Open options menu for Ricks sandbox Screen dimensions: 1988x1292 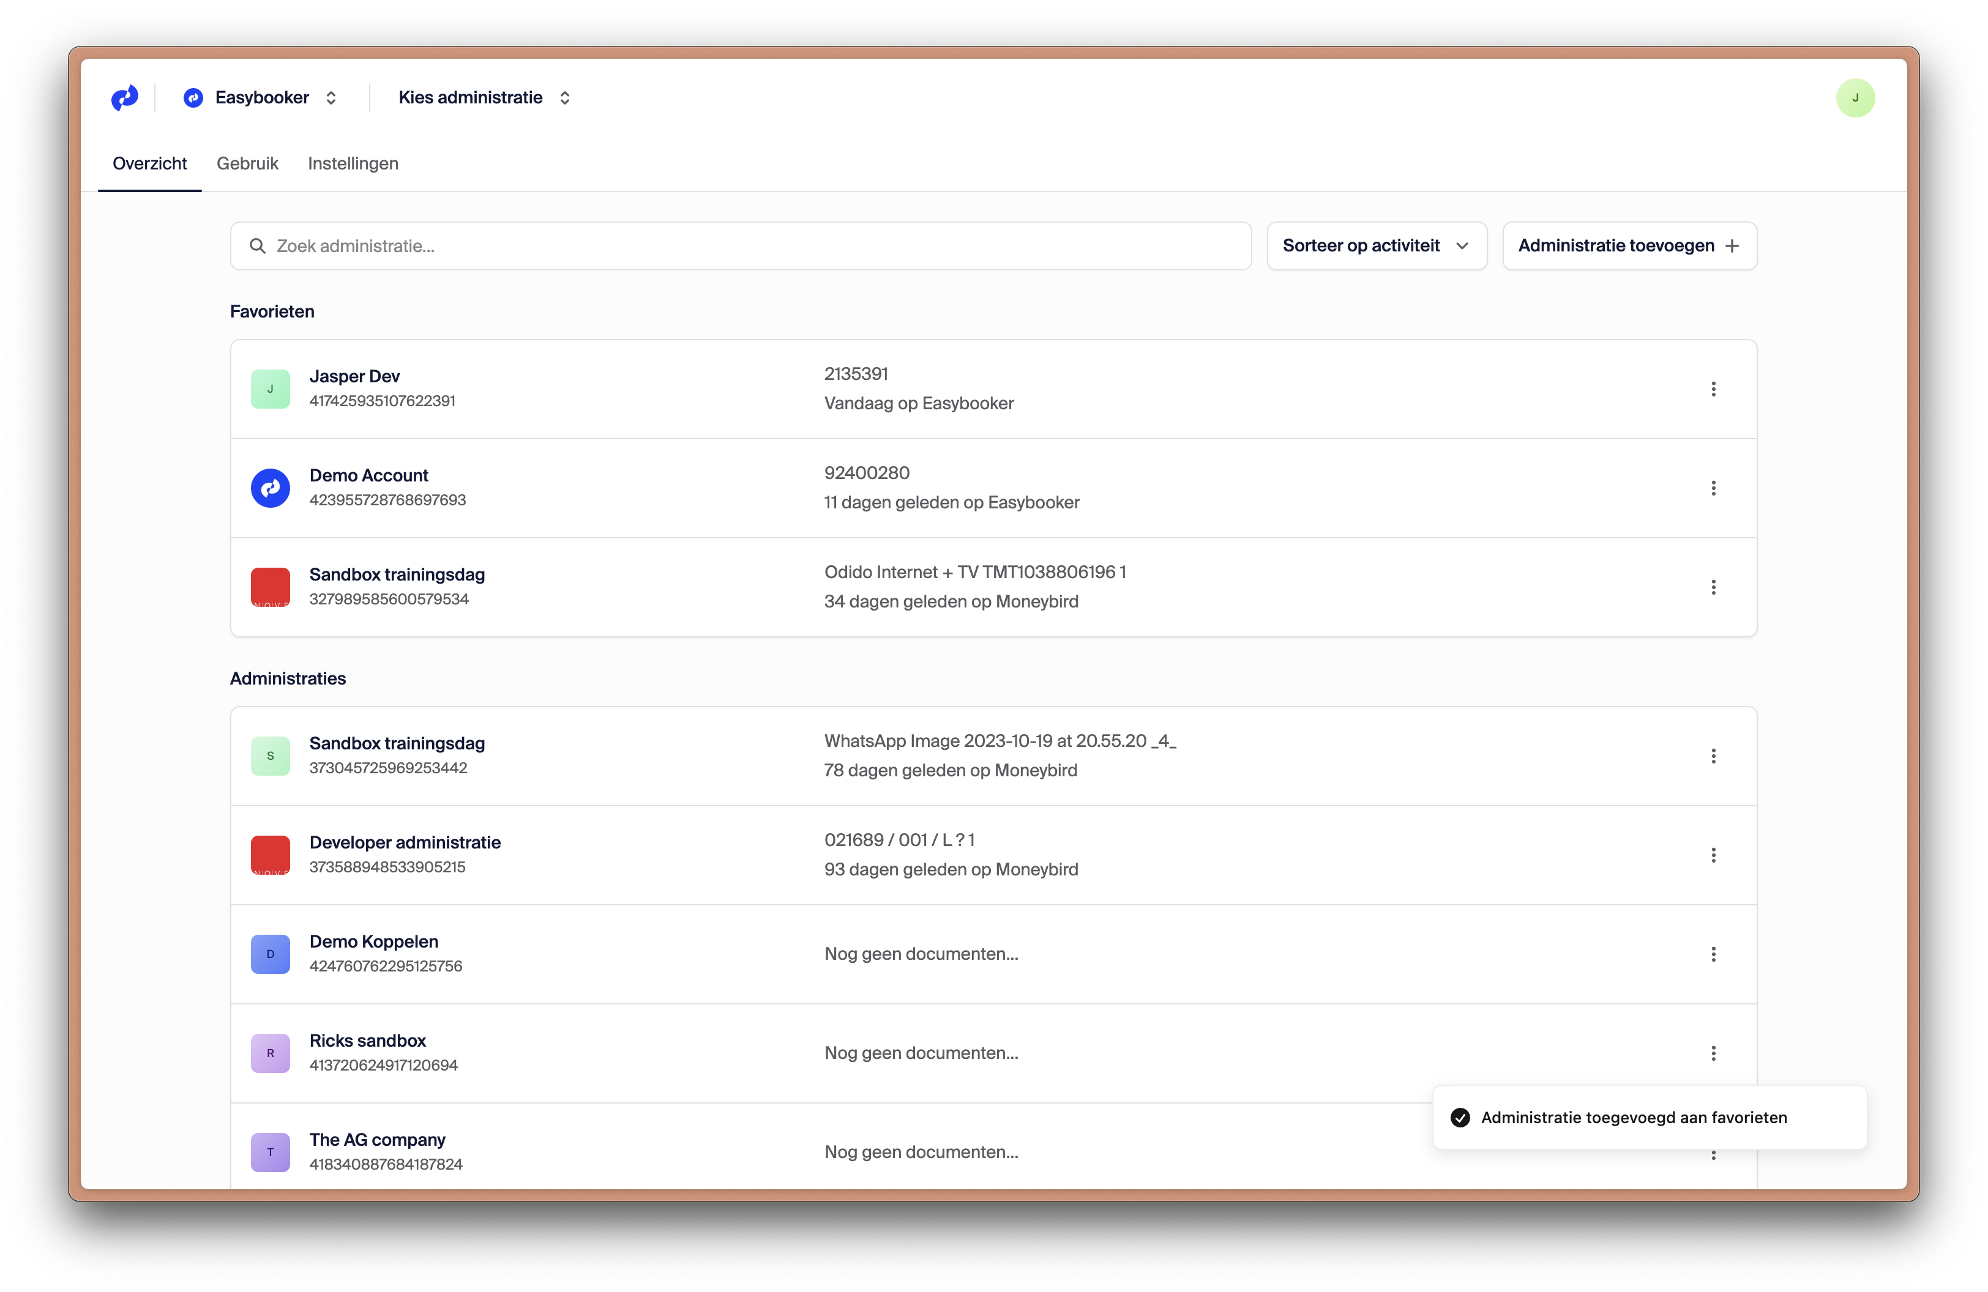1713,1053
